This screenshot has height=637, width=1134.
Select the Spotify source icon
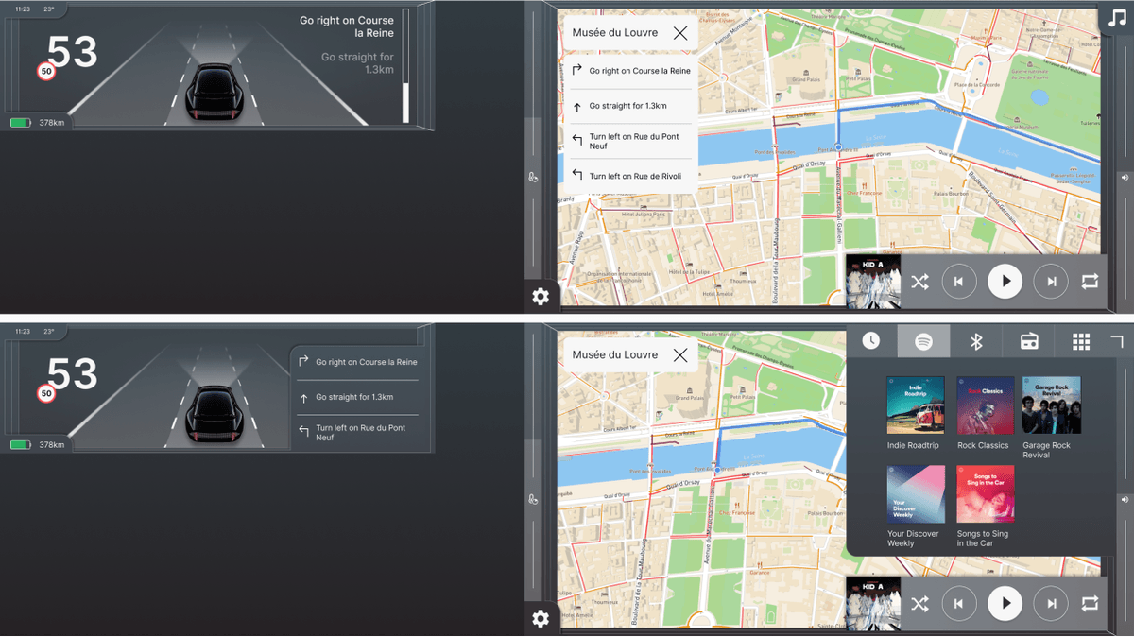(x=923, y=341)
